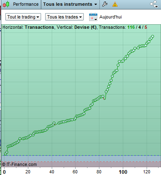The width and height of the screenshot is (161, 175).
Task: Open the share icon menu
Action: [154, 4]
